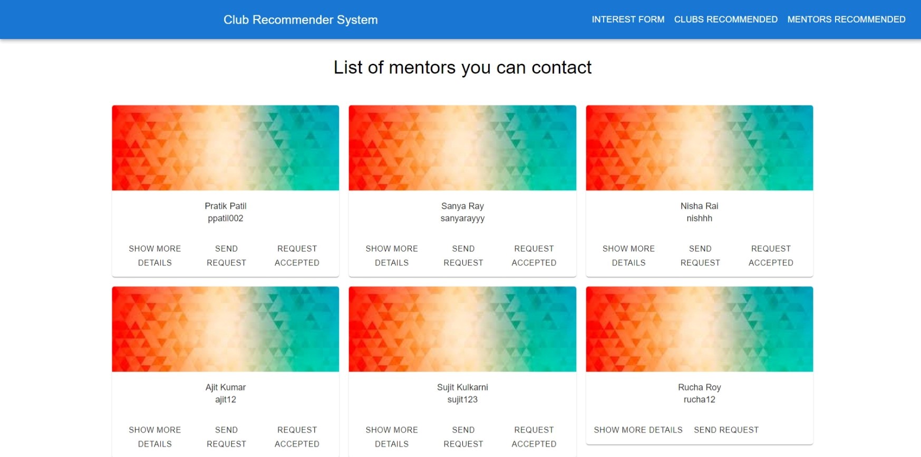Send request to Ajit Kumar

click(226, 436)
